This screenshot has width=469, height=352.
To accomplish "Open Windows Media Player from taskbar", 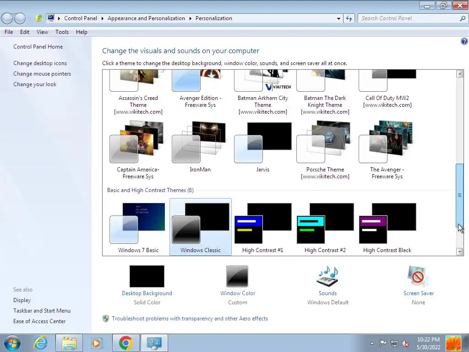I will pyautogui.click(x=97, y=343).
